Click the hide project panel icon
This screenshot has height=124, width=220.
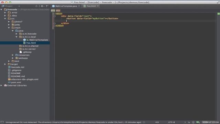(x=47, y=6)
